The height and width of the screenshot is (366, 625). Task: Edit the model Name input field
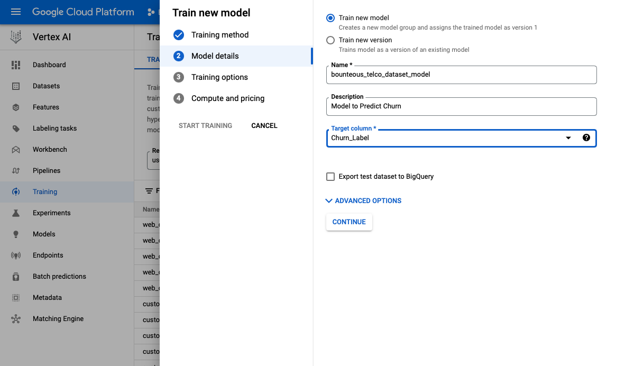[x=461, y=75]
